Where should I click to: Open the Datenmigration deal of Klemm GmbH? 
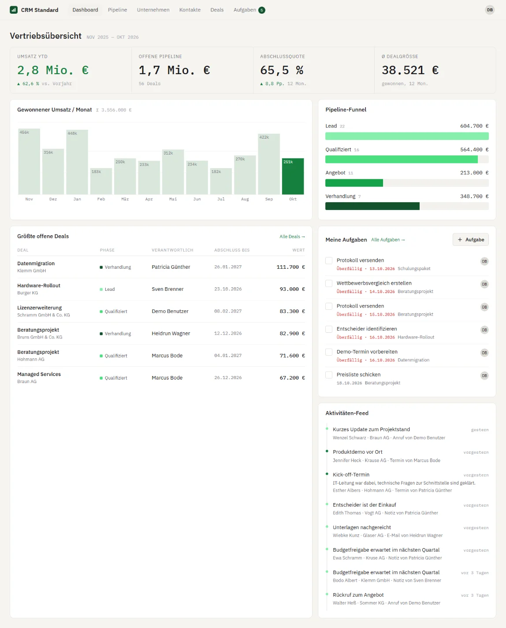161,267
